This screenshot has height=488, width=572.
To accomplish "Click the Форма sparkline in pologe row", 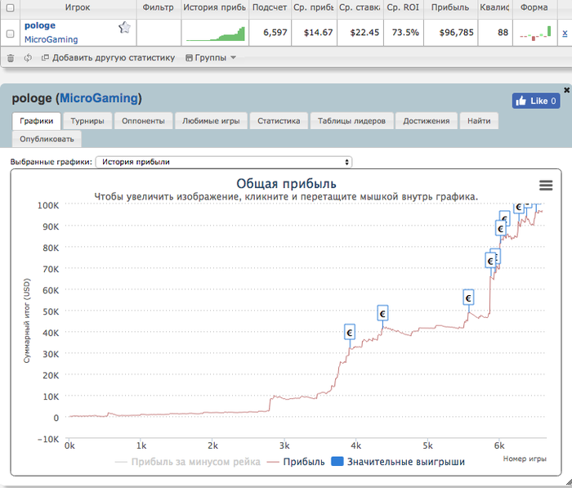I will click(x=535, y=33).
